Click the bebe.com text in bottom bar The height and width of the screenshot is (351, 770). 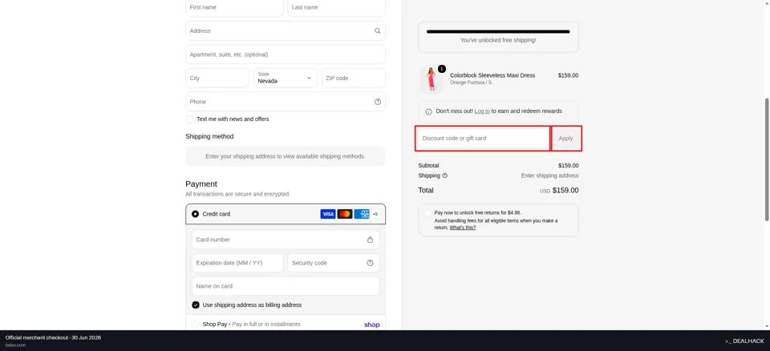coord(16,345)
